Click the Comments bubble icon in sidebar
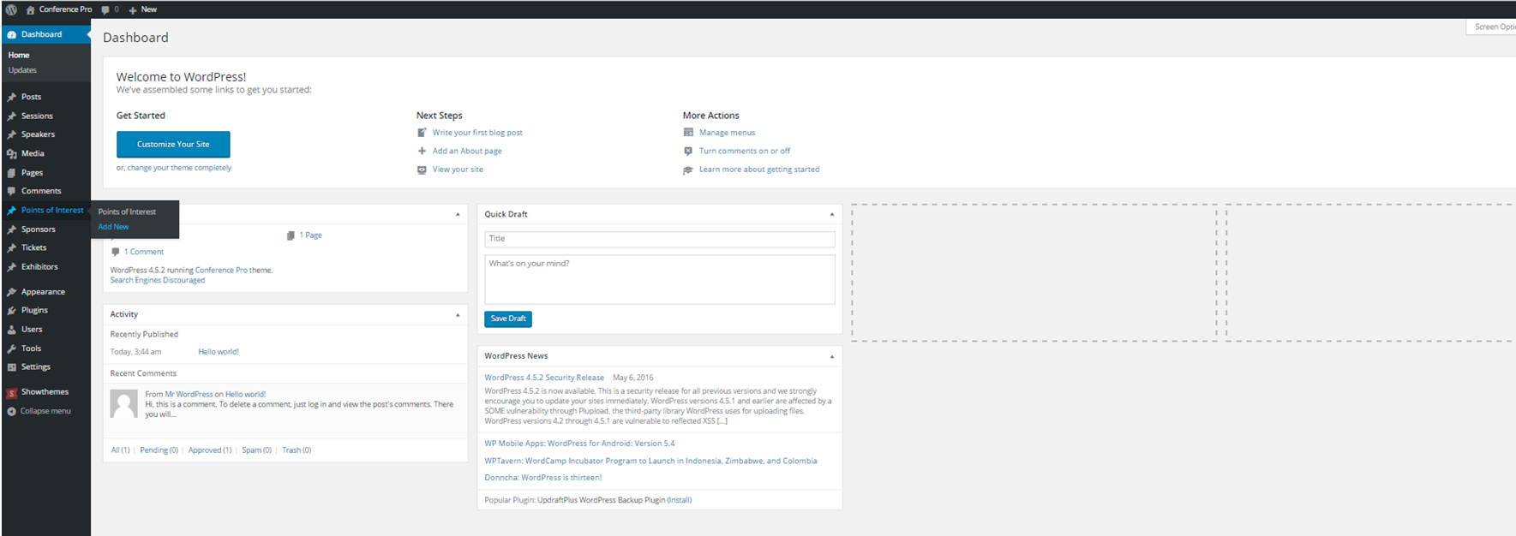Screen dimensions: 1516x536 point(12,192)
